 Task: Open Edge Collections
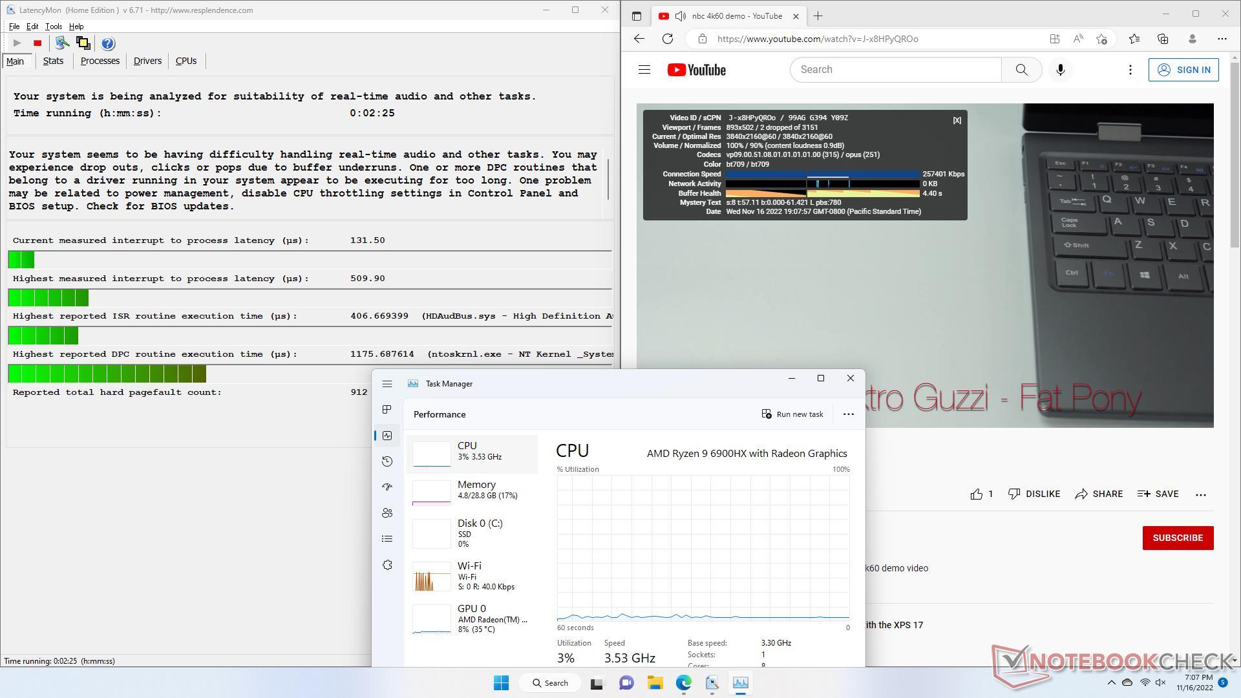coord(1163,39)
